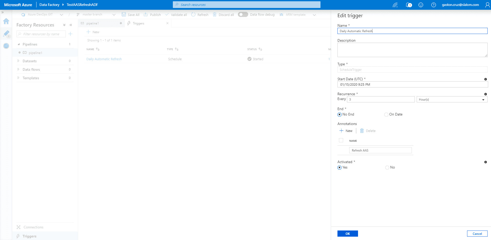Click the Description text area
Screen dimensions: 491x240
coord(412,50)
